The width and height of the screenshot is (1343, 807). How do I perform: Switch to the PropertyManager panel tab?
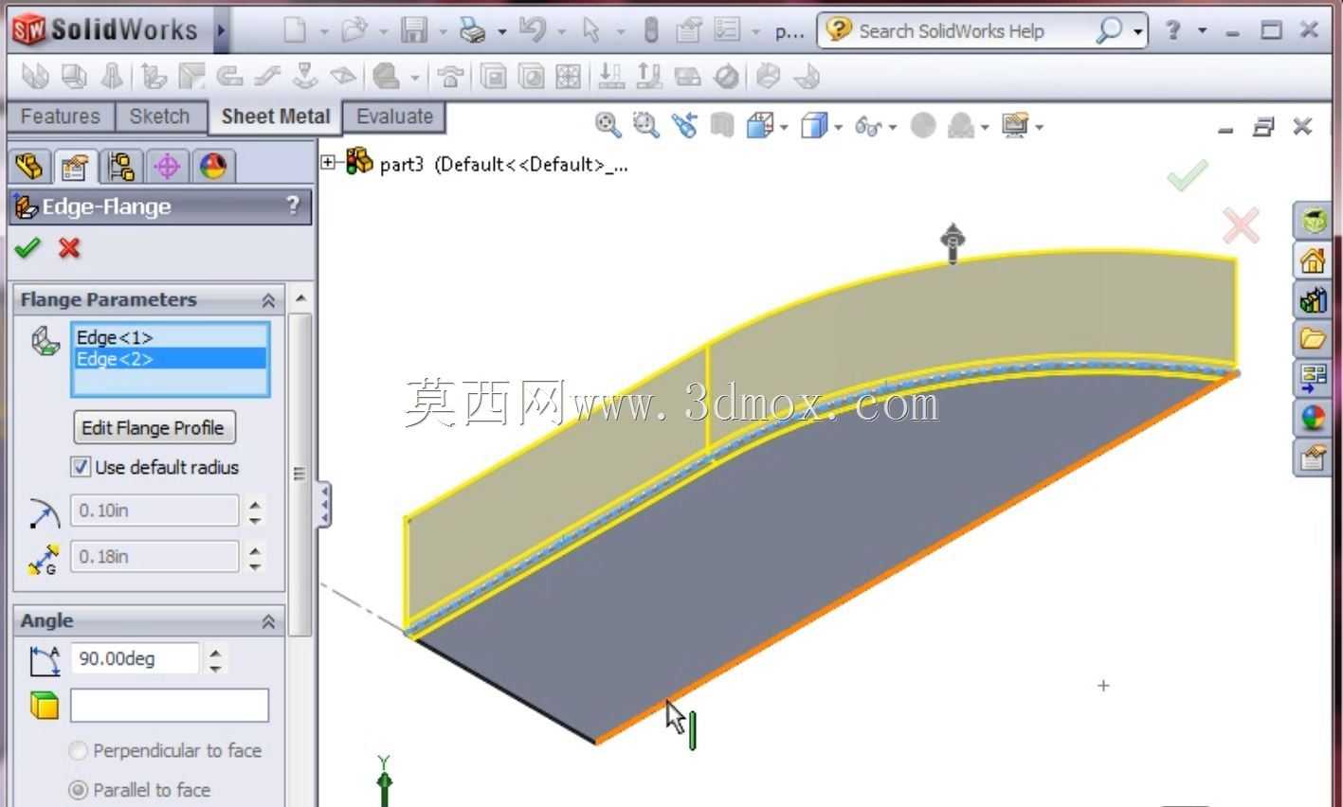[x=75, y=167]
